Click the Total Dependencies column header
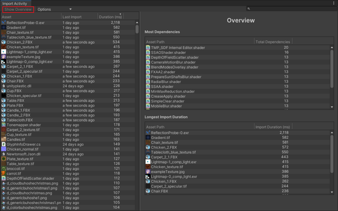 (273, 42)
